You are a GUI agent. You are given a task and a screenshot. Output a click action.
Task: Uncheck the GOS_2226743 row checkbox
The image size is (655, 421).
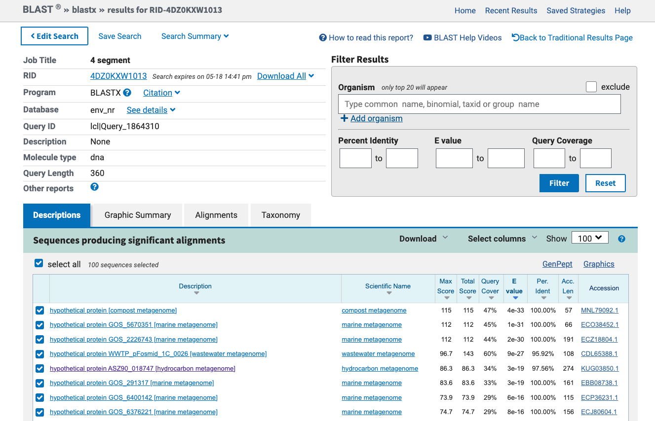[x=40, y=340]
